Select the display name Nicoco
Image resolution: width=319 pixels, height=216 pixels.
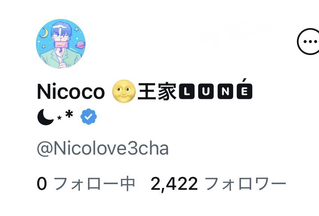click(x=71, y=92)
